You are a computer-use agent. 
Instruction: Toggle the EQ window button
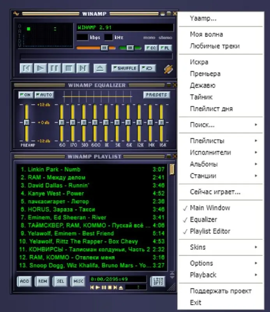pyautogui.click(x=151, y=48)
